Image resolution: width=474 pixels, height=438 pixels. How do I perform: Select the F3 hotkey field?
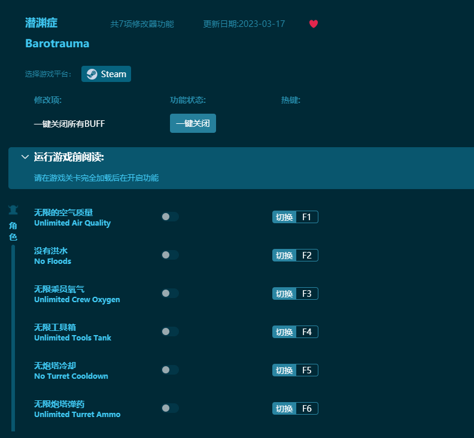307,294
